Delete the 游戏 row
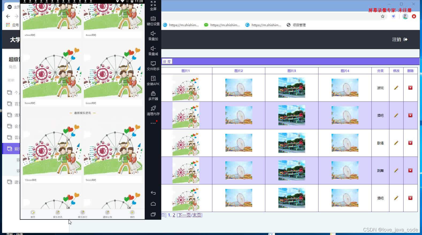Viewport: 422px width, 235px height. point(410,88)
